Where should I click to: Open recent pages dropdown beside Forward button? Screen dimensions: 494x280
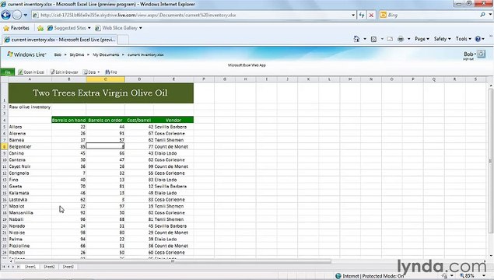(x=26, y=15)
